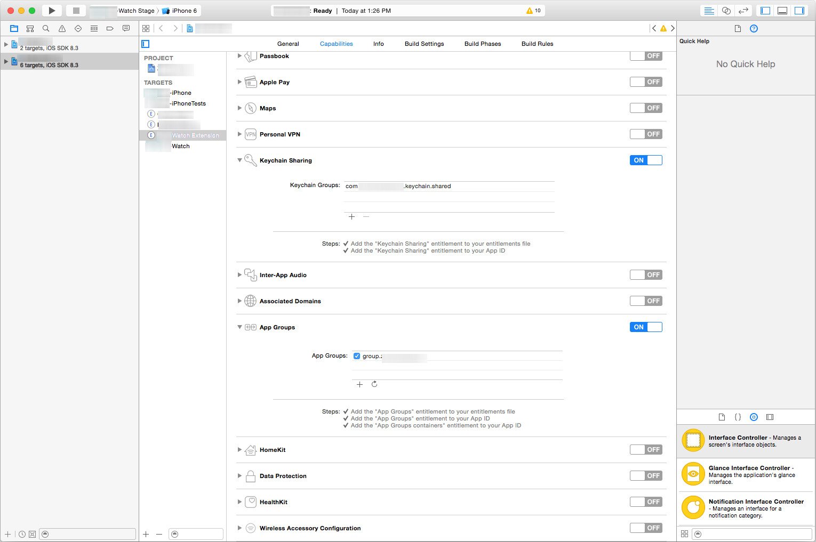Open the Issue navigator warning icon
This screenshot has width=816, height=542.
pyautogui.click(x=62, y=28)
